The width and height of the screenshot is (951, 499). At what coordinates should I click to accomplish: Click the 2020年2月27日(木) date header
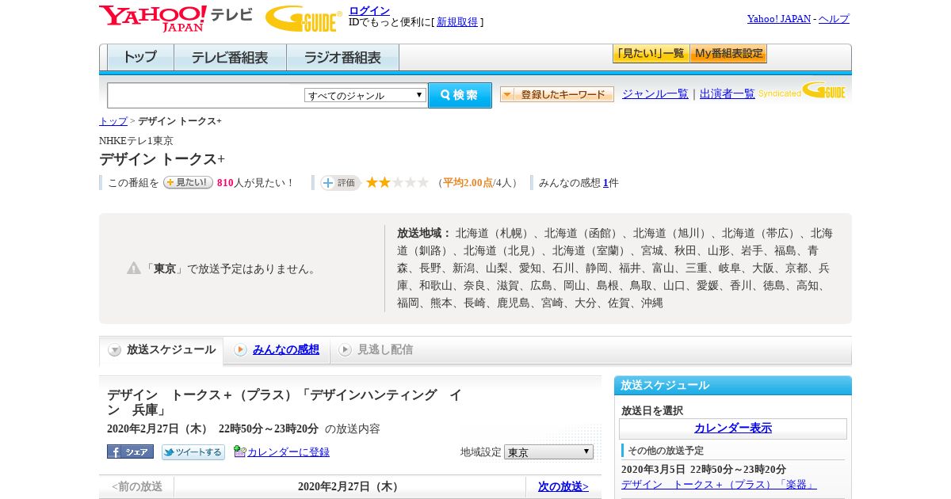pyautogui.click(x=349, y=486)
